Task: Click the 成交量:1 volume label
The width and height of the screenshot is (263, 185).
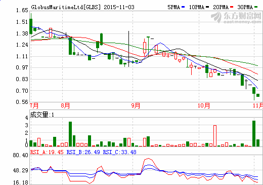Action: pyautogui.click(x=42, y=115)
